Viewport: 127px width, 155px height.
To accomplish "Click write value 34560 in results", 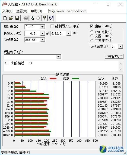I will [103, 83].
